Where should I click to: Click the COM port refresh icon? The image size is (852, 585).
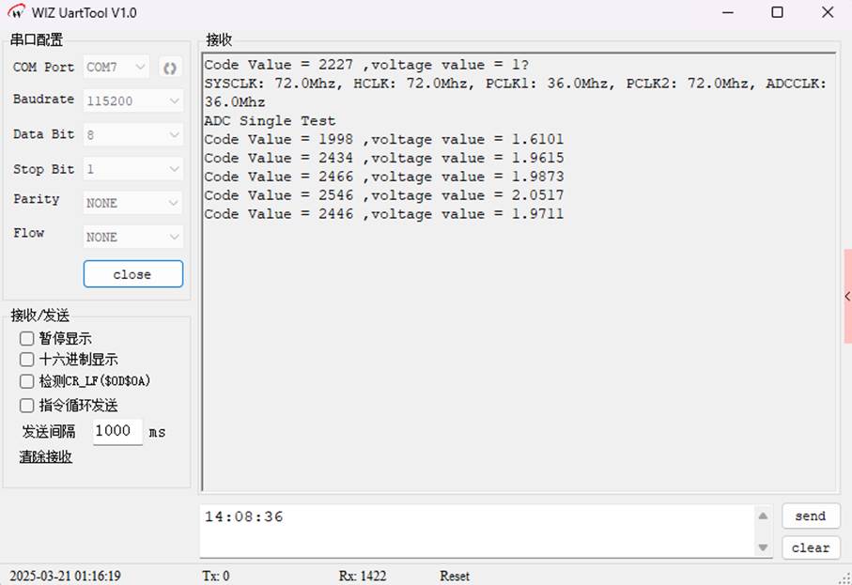[x=170, y=68]
